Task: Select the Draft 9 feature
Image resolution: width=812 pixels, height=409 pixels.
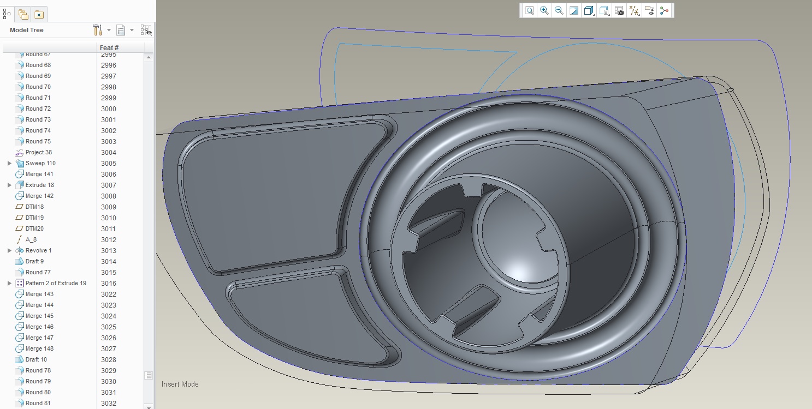Action: pos(34,261)
